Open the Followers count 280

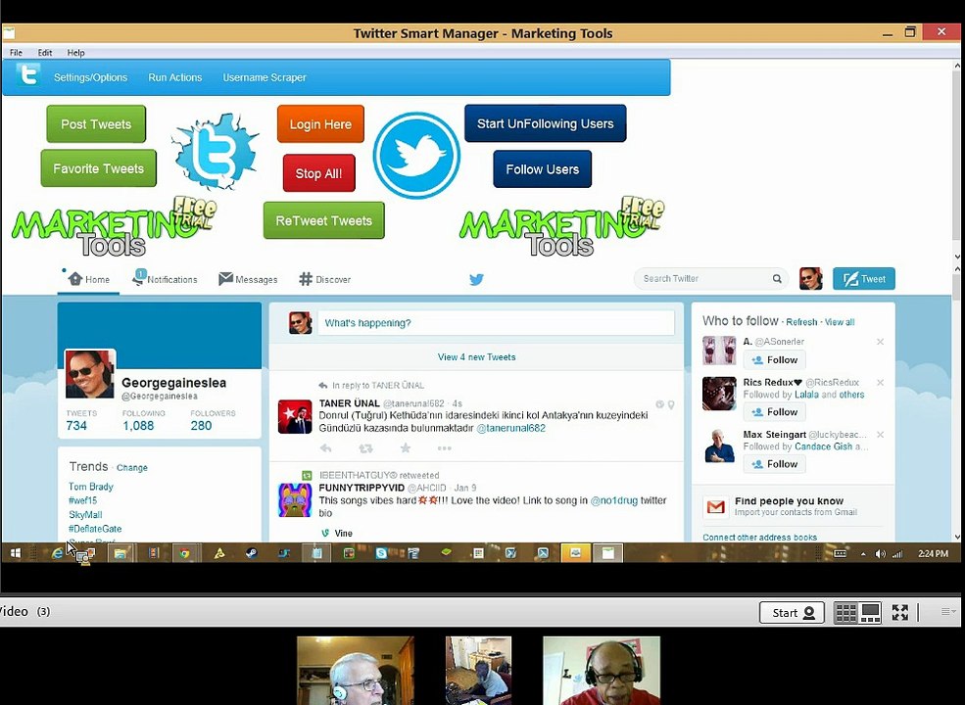pos(201,425)
